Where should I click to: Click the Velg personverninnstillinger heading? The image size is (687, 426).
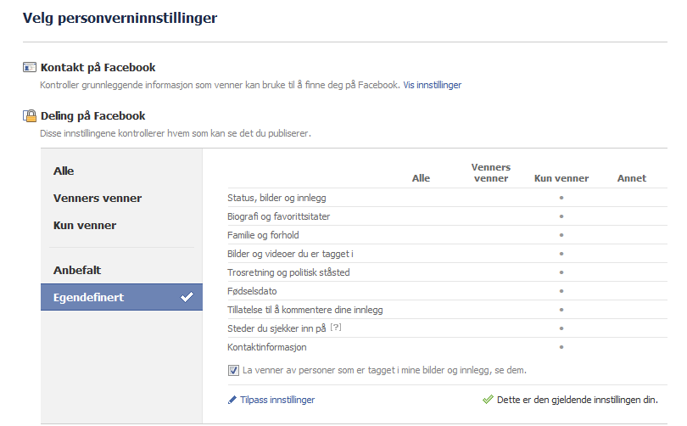point(120,18)
